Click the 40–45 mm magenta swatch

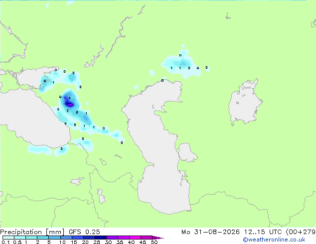[135, 238]
